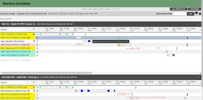
Task: Click the EDIT MODE button
Action: (x=195, y=9)
